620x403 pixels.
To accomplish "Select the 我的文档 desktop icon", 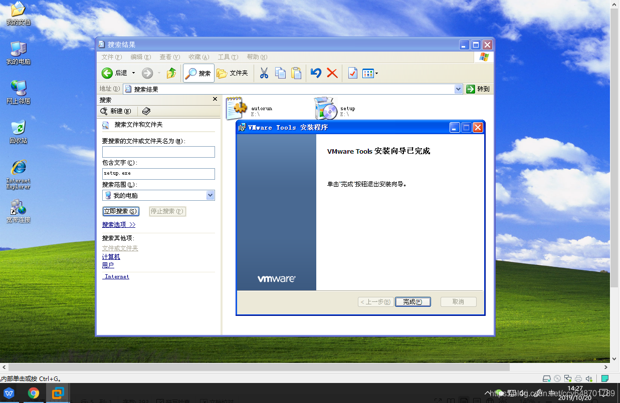I will pyautogui.click(x=18, y=14).
